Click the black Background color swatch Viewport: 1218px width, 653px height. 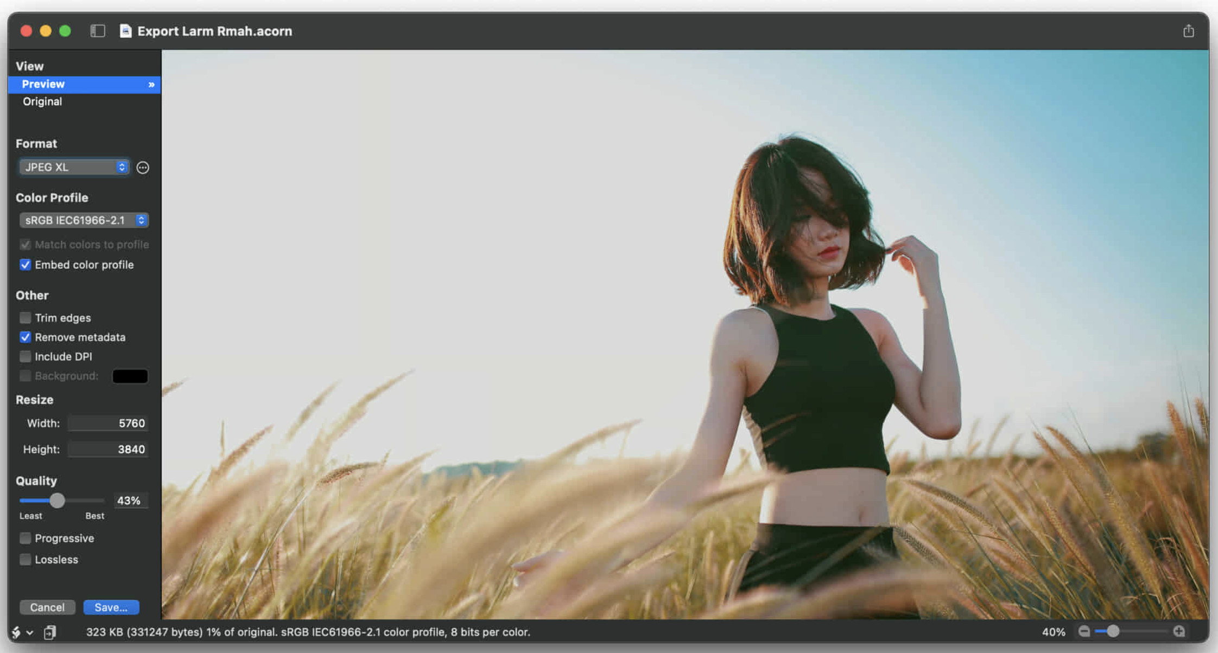pyautogui.click(x=130, y=376)
